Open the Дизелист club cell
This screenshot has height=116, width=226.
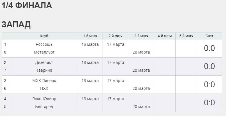tap(44, 62)
